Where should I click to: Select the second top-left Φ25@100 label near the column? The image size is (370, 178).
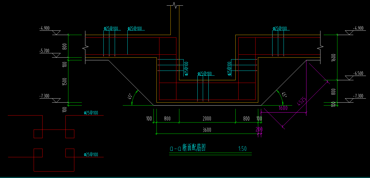tap(135, 28)
